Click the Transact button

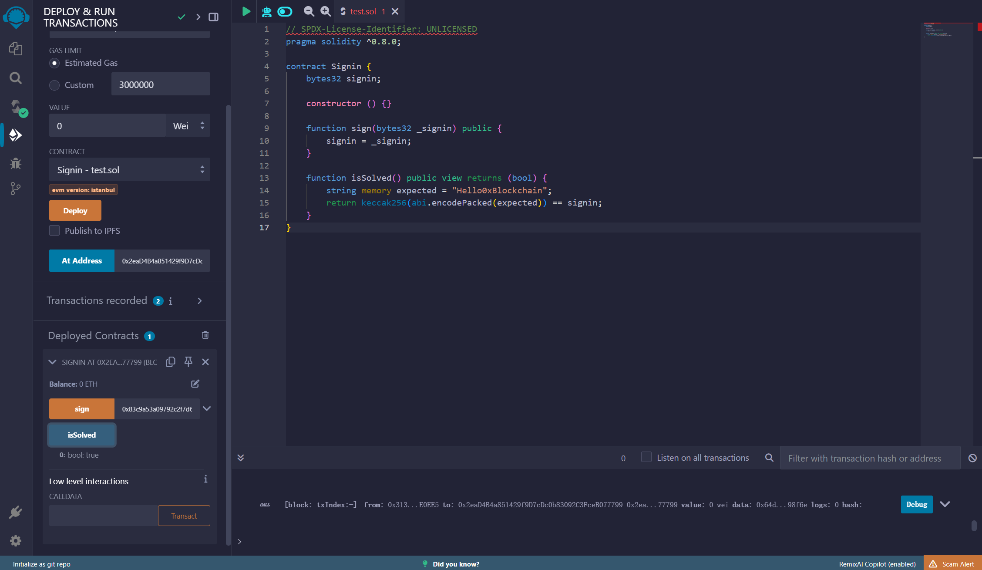184,516
